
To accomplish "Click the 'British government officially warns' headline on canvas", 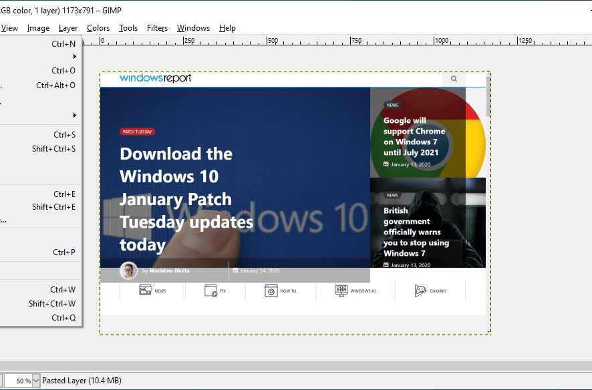I will coord(416,232).
